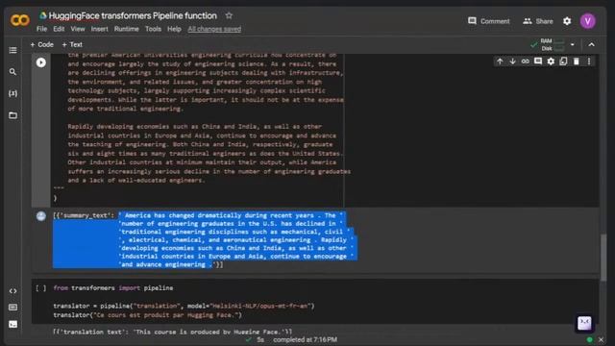Open the Edit menu
The height and width of the screenshot is (346, 615).
(x=59, y=29)
